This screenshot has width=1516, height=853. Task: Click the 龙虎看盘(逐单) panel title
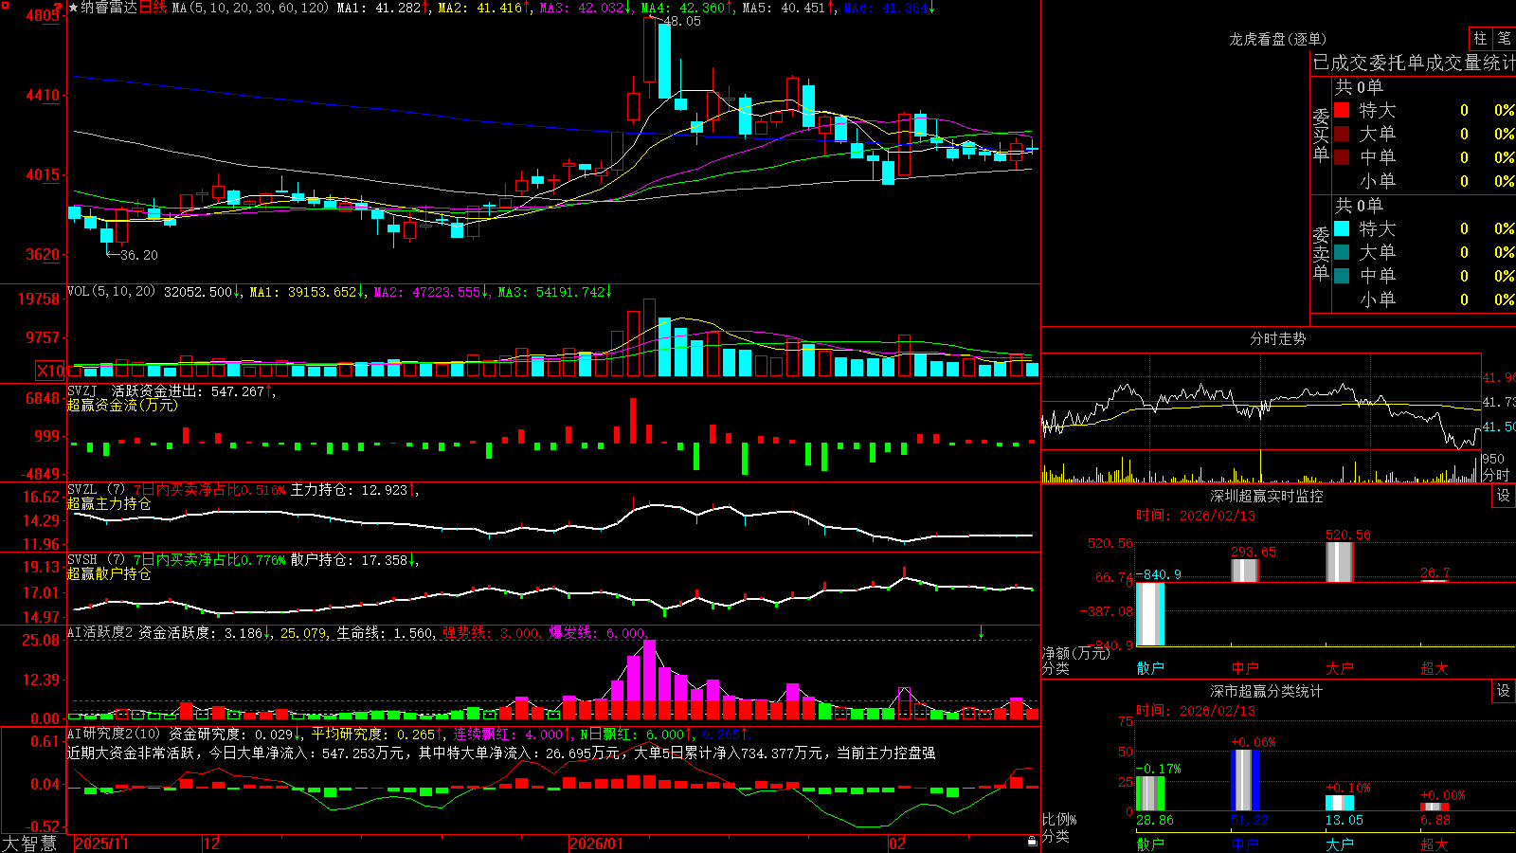[1278, 39]
